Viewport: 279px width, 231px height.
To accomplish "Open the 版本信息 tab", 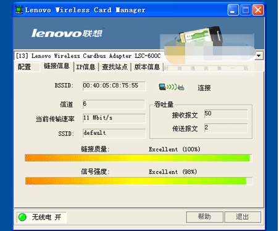I will coord(147,67).
